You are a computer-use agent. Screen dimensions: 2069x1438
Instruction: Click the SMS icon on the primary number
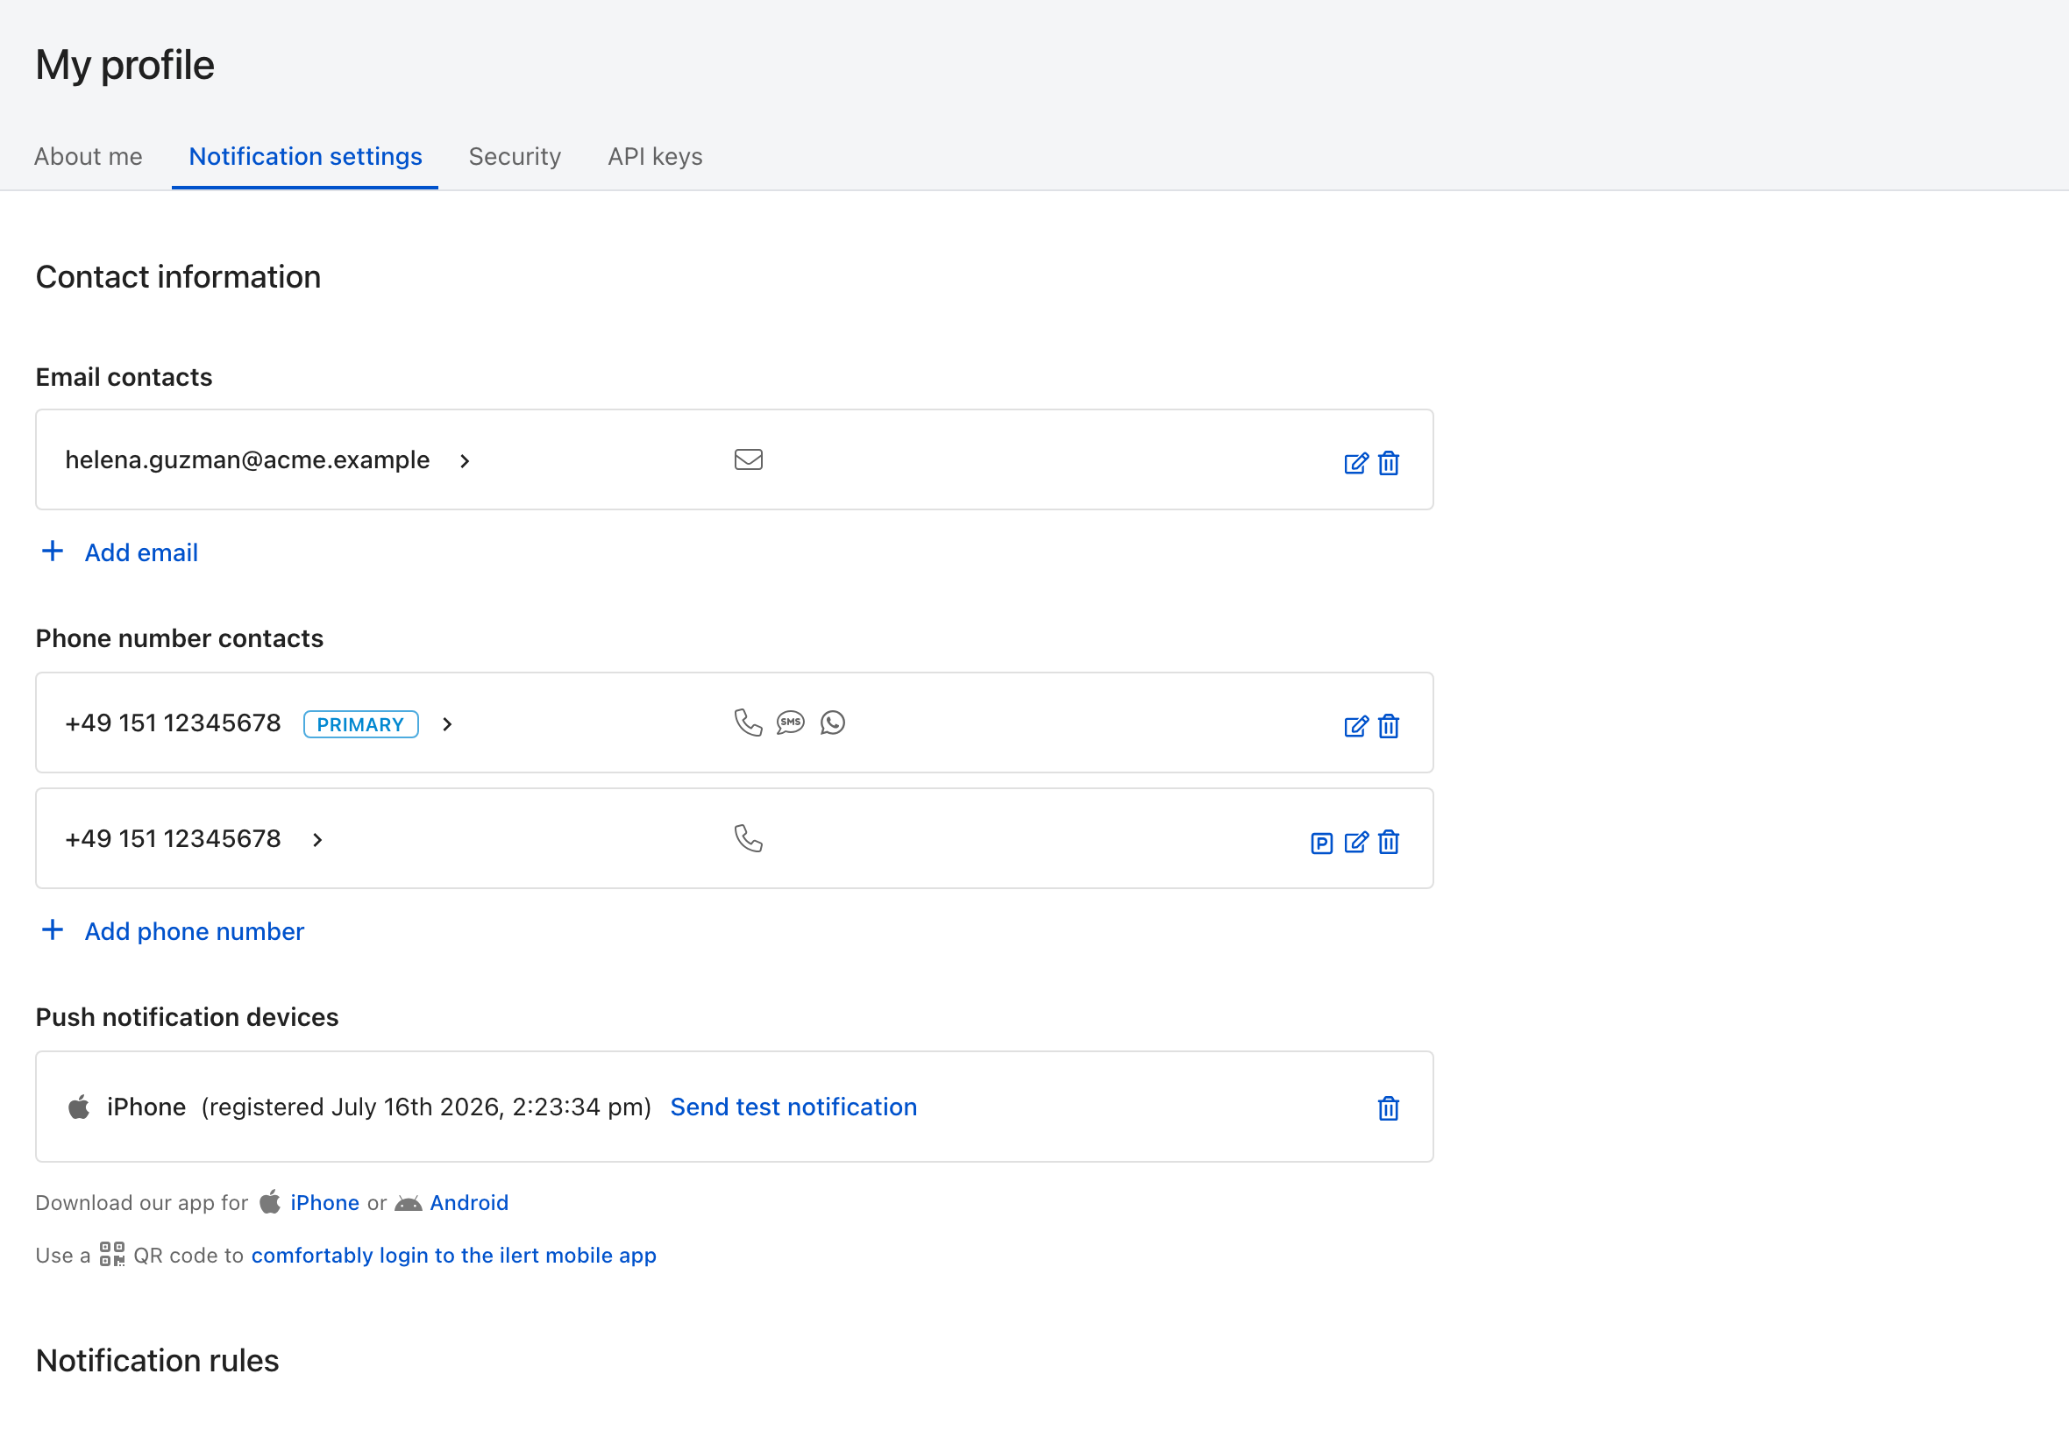coord(791,723)
